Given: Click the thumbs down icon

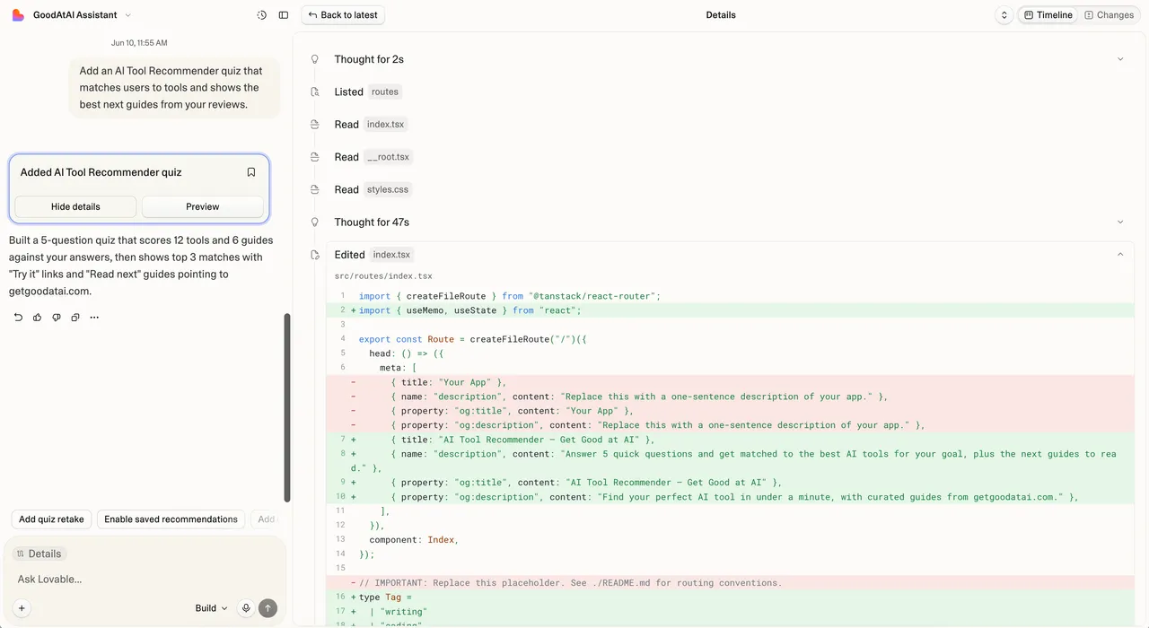Looking at the screenshot, I should (x=57, y=318).
